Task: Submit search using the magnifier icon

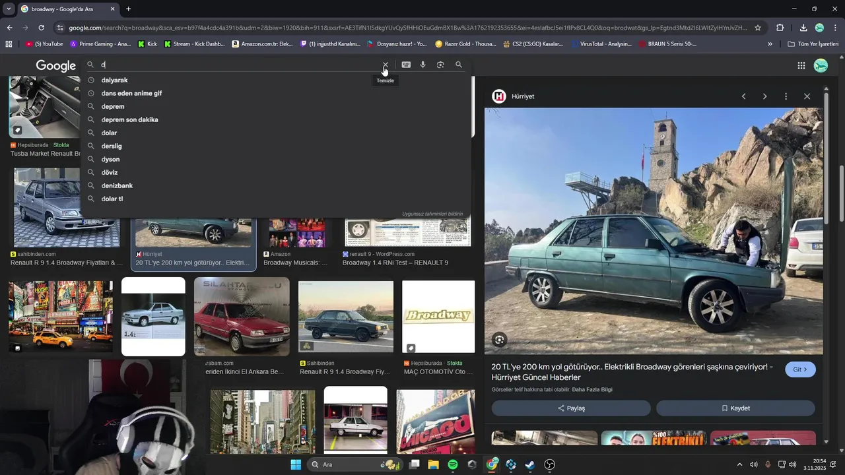Action: [459, 65]
